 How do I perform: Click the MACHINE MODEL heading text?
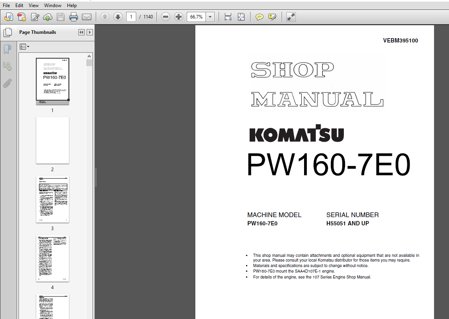(275, 215)
